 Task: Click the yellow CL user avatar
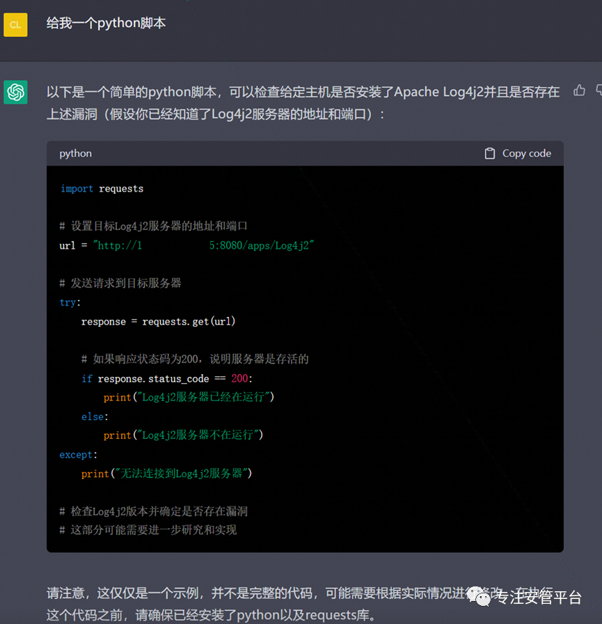[x=15, y=24]
